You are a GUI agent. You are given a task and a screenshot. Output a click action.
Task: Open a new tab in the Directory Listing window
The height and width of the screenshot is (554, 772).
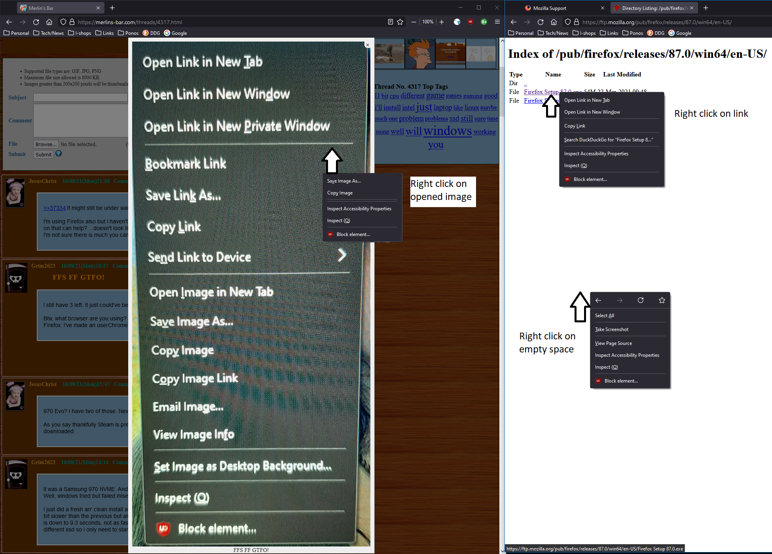click(x=706, y=8)
